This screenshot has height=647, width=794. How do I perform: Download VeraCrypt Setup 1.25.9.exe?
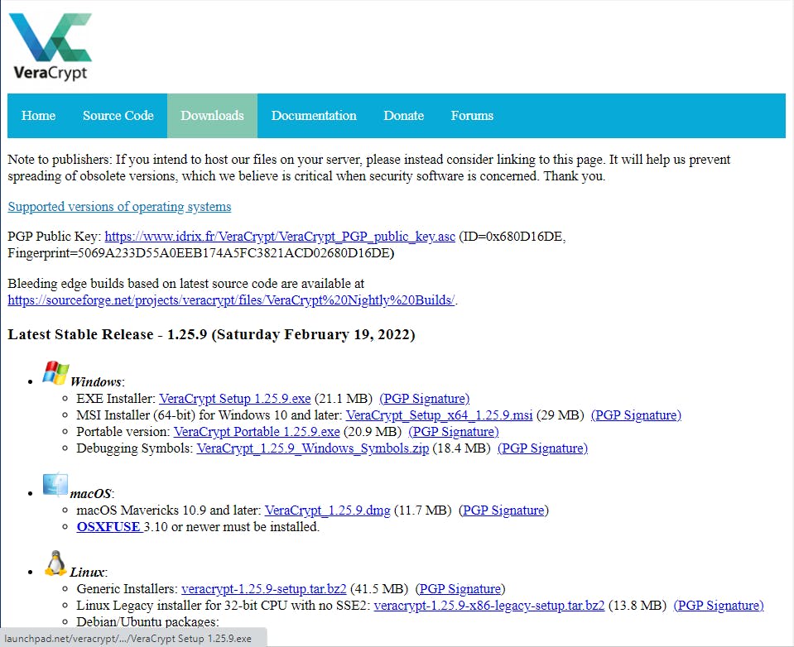pyautogui.click(x=235, y=399)
